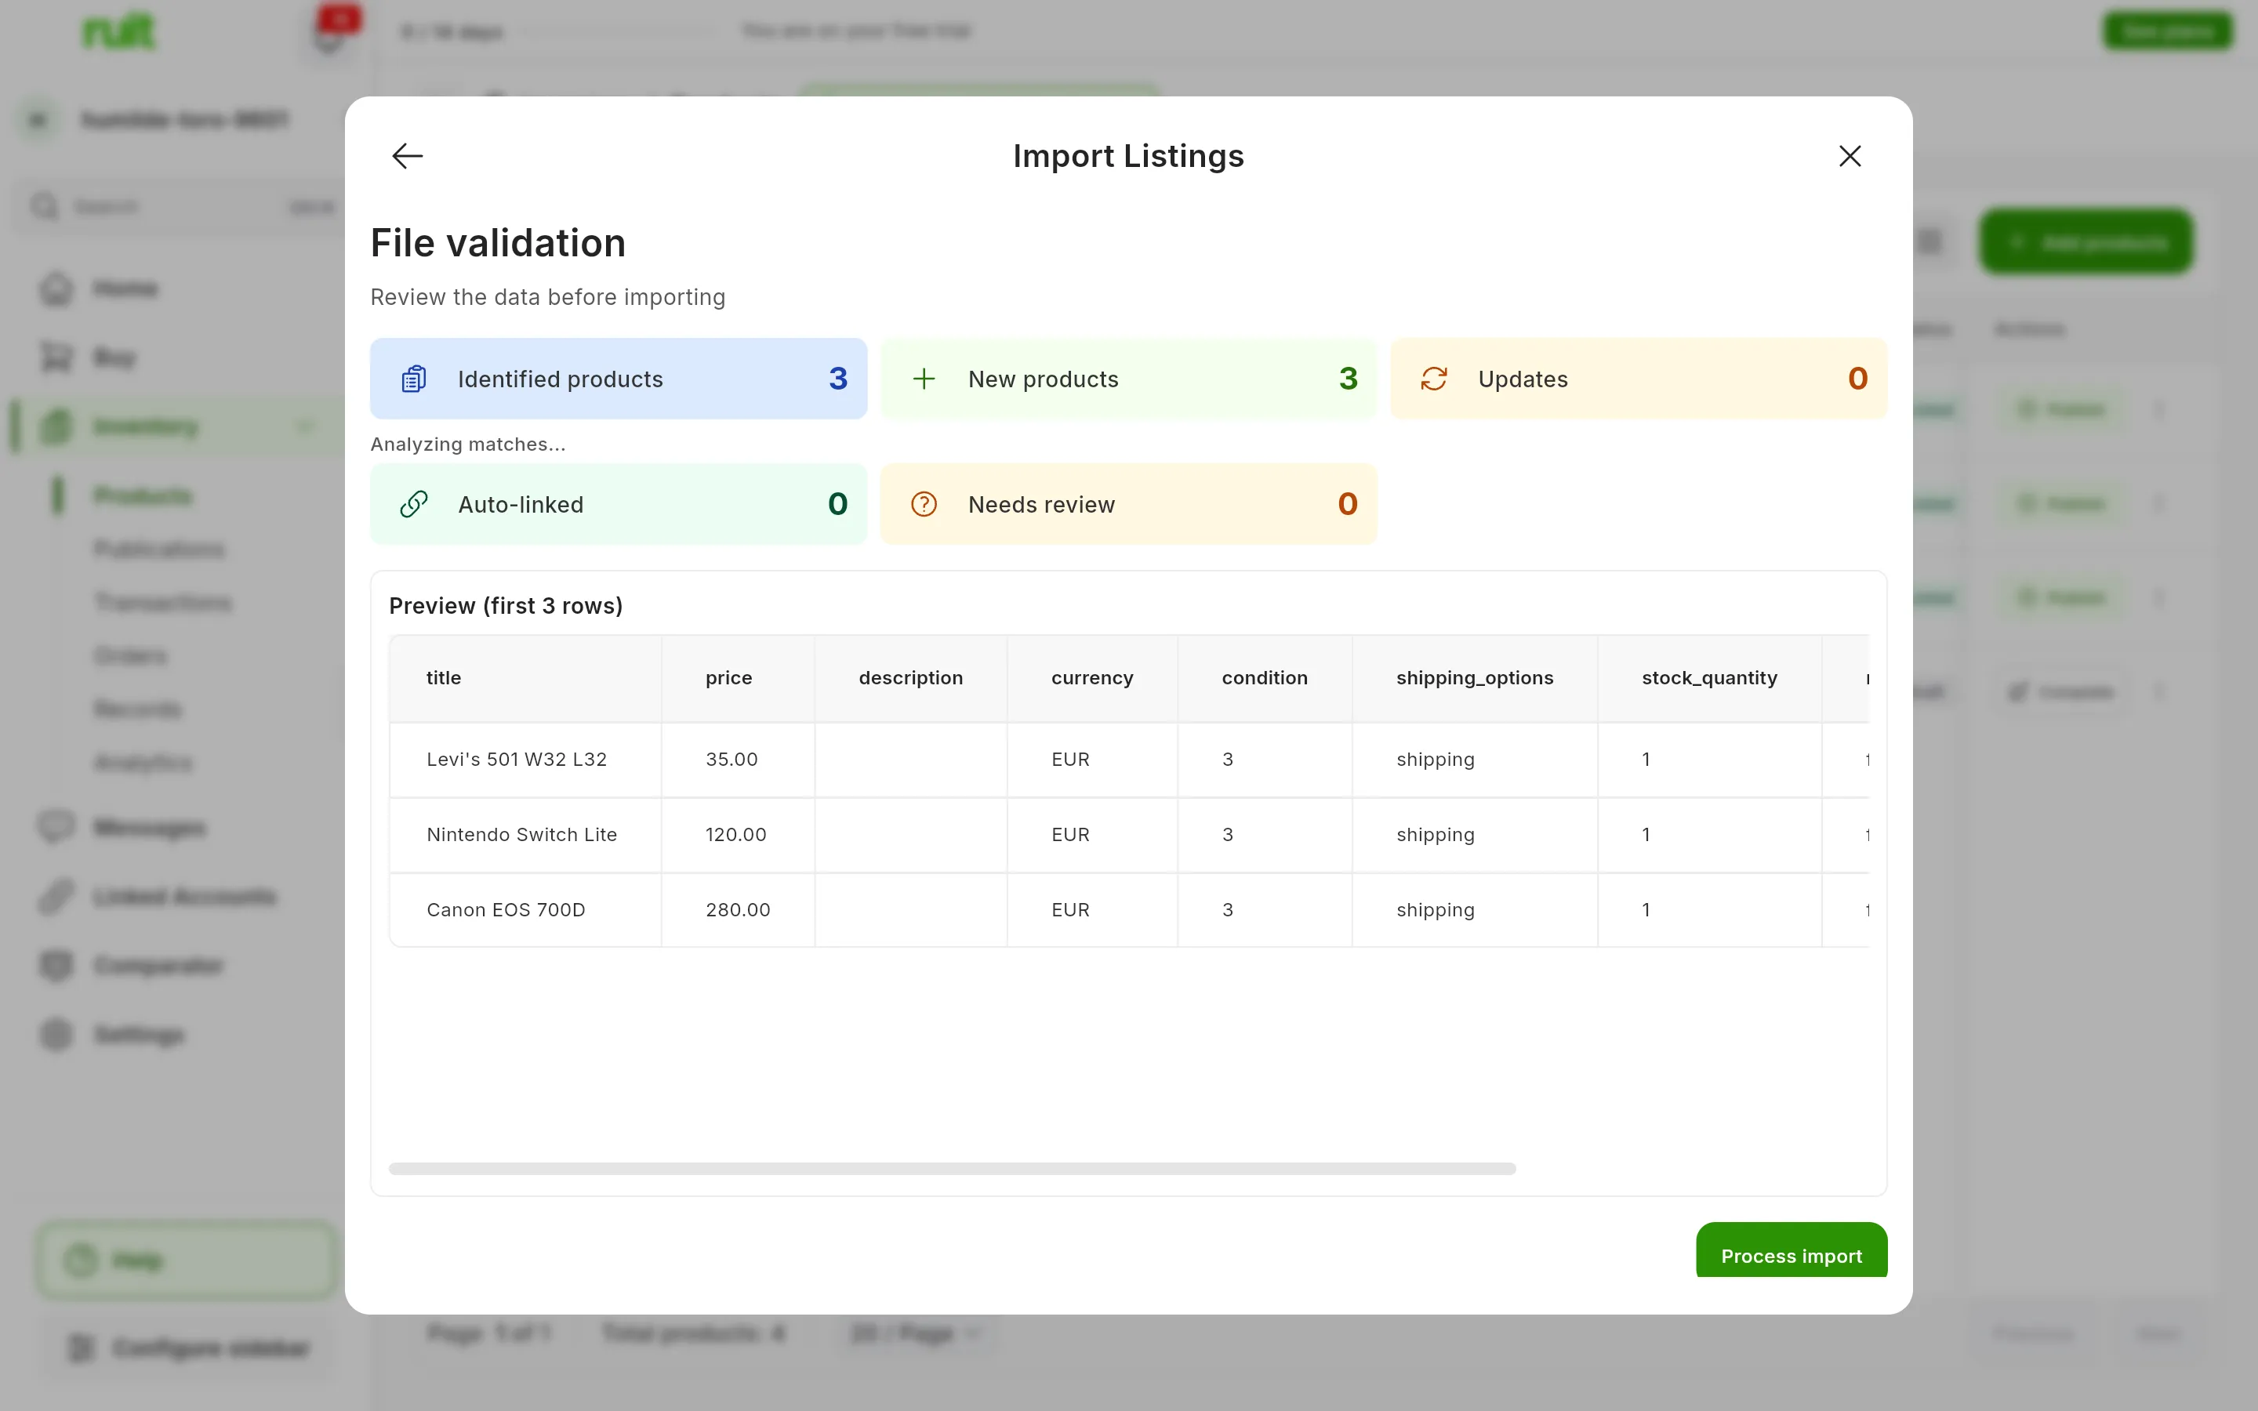Click the New products plus icon

coord(924,379)
